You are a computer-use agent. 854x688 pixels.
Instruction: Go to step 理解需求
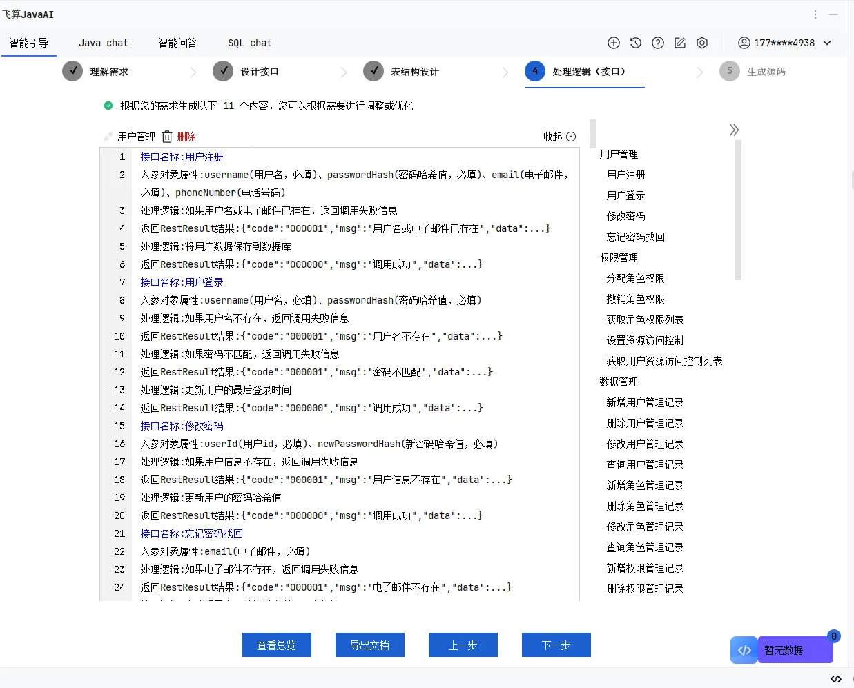[95, 71]
